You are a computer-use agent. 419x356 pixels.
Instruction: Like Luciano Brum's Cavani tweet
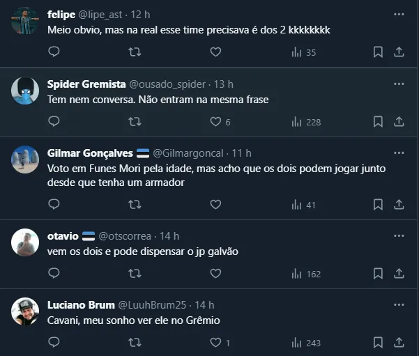click(215, 343)
